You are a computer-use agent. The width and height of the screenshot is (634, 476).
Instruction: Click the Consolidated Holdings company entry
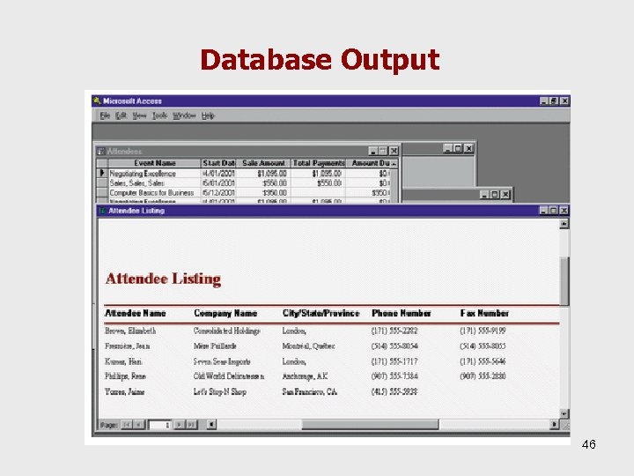(x=227, y=331)
